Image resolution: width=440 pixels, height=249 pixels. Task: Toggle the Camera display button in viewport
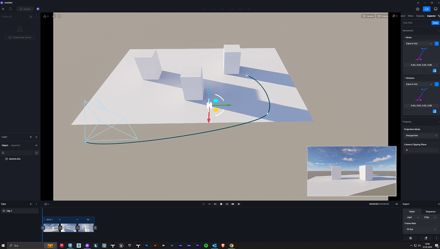coord(368,16)
